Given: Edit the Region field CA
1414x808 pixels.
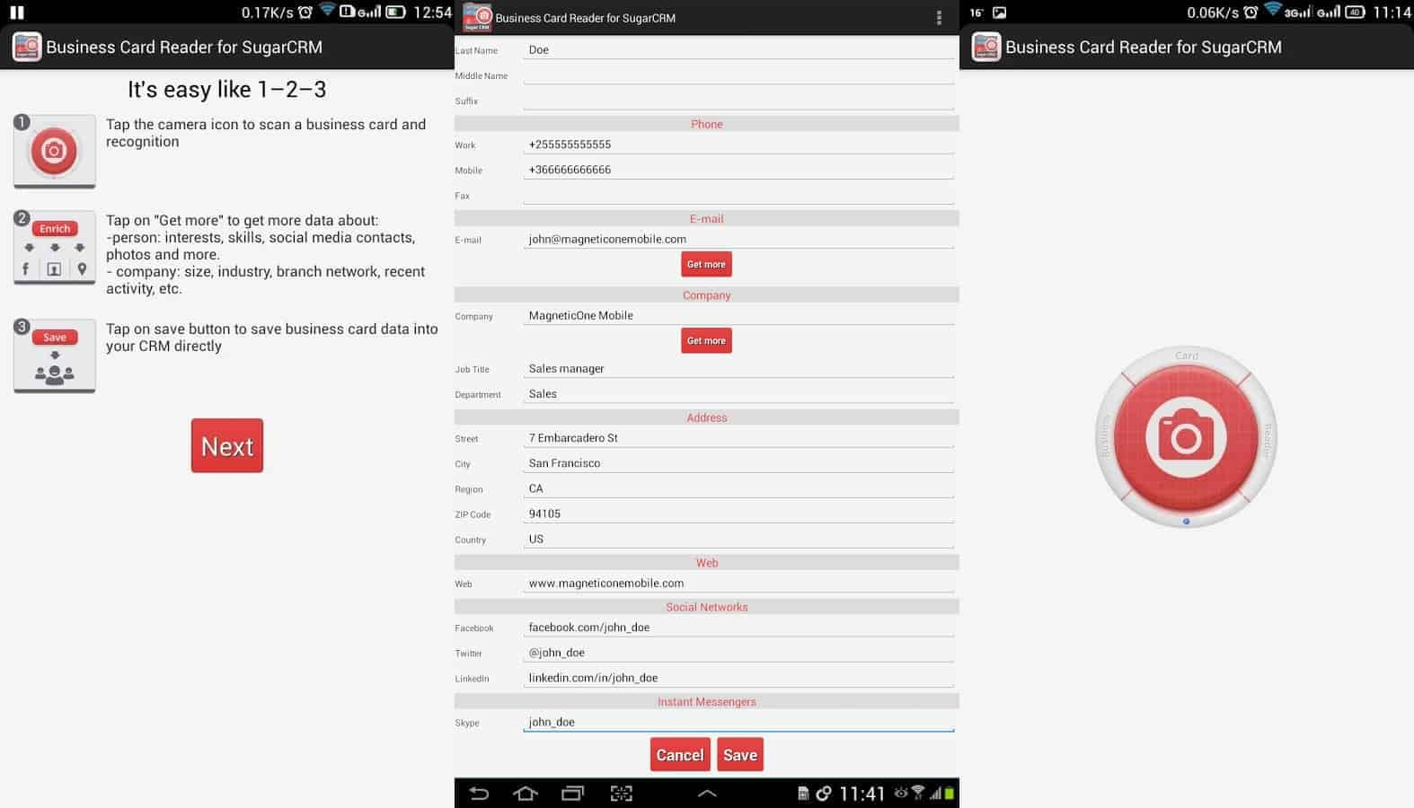Looking at the screenshot, I should click(x=738, y=488).
